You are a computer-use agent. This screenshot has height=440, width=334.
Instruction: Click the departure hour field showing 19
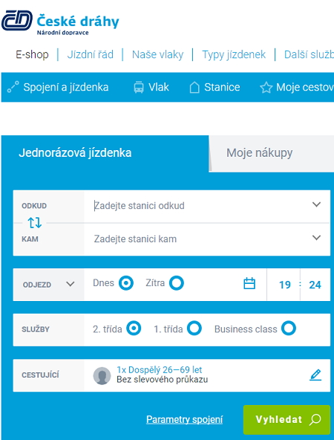(285, 285)
